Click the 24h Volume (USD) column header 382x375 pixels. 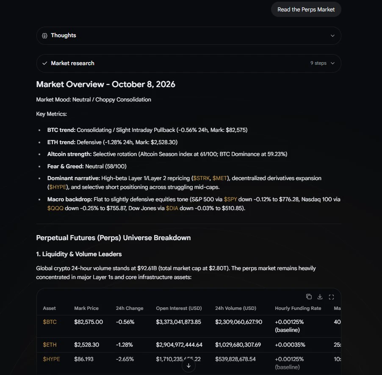[x=235, y=308]
